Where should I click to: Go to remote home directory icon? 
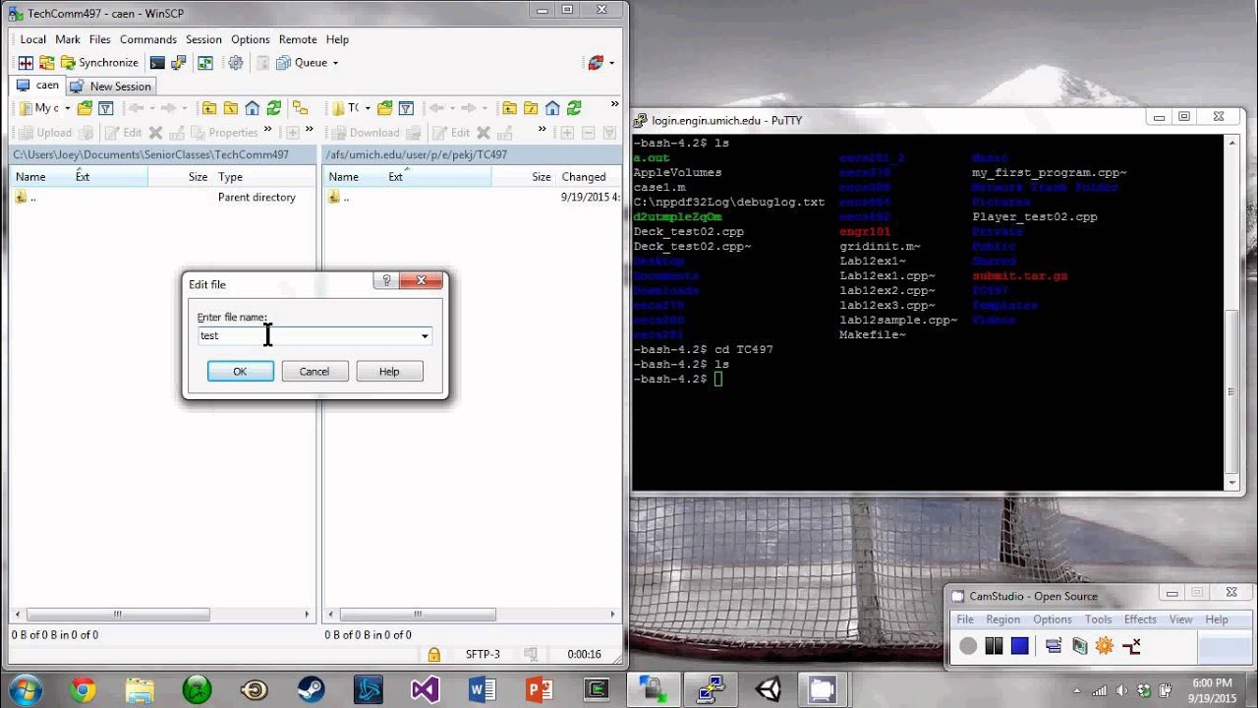552,108
